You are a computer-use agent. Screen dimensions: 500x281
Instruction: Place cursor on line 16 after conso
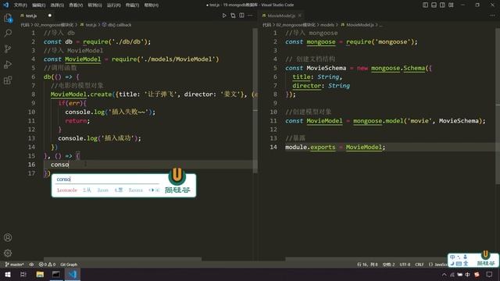click(x=70, y=165)
